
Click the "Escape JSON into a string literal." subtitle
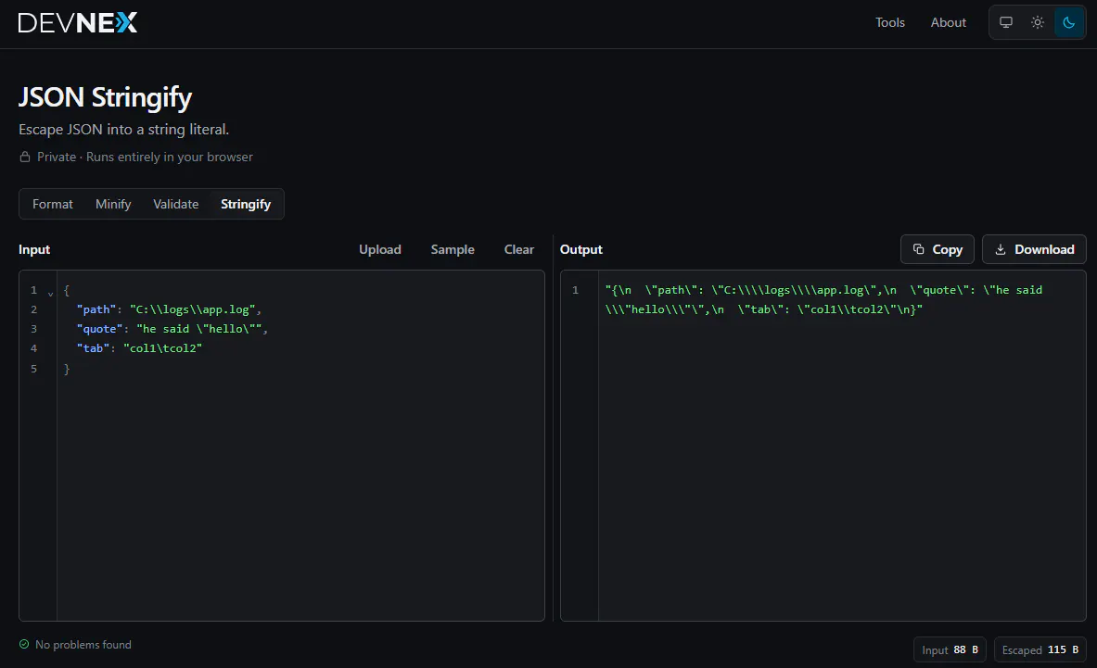click(x=124, y=130)
